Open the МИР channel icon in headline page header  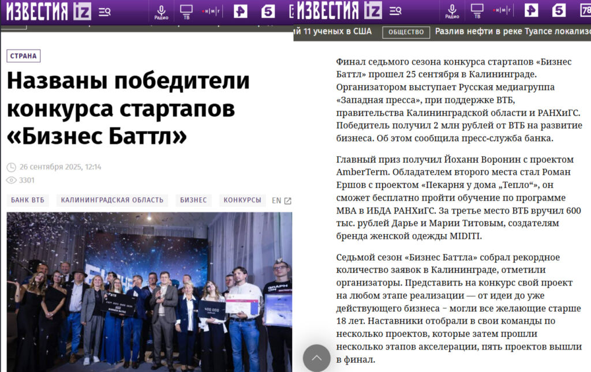[x=211, y=12]
